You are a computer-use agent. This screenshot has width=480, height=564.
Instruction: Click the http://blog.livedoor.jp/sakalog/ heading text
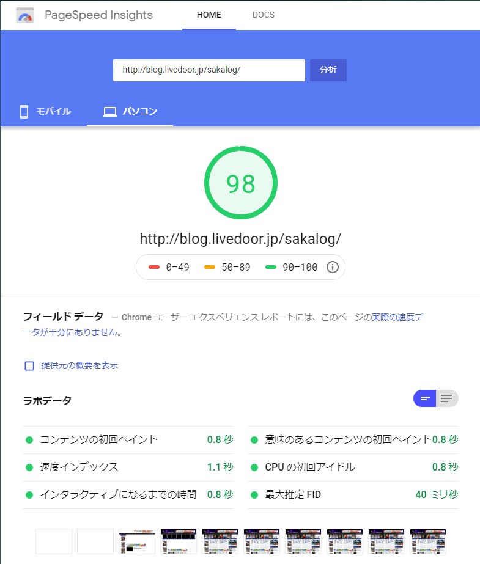coord(240,239)
